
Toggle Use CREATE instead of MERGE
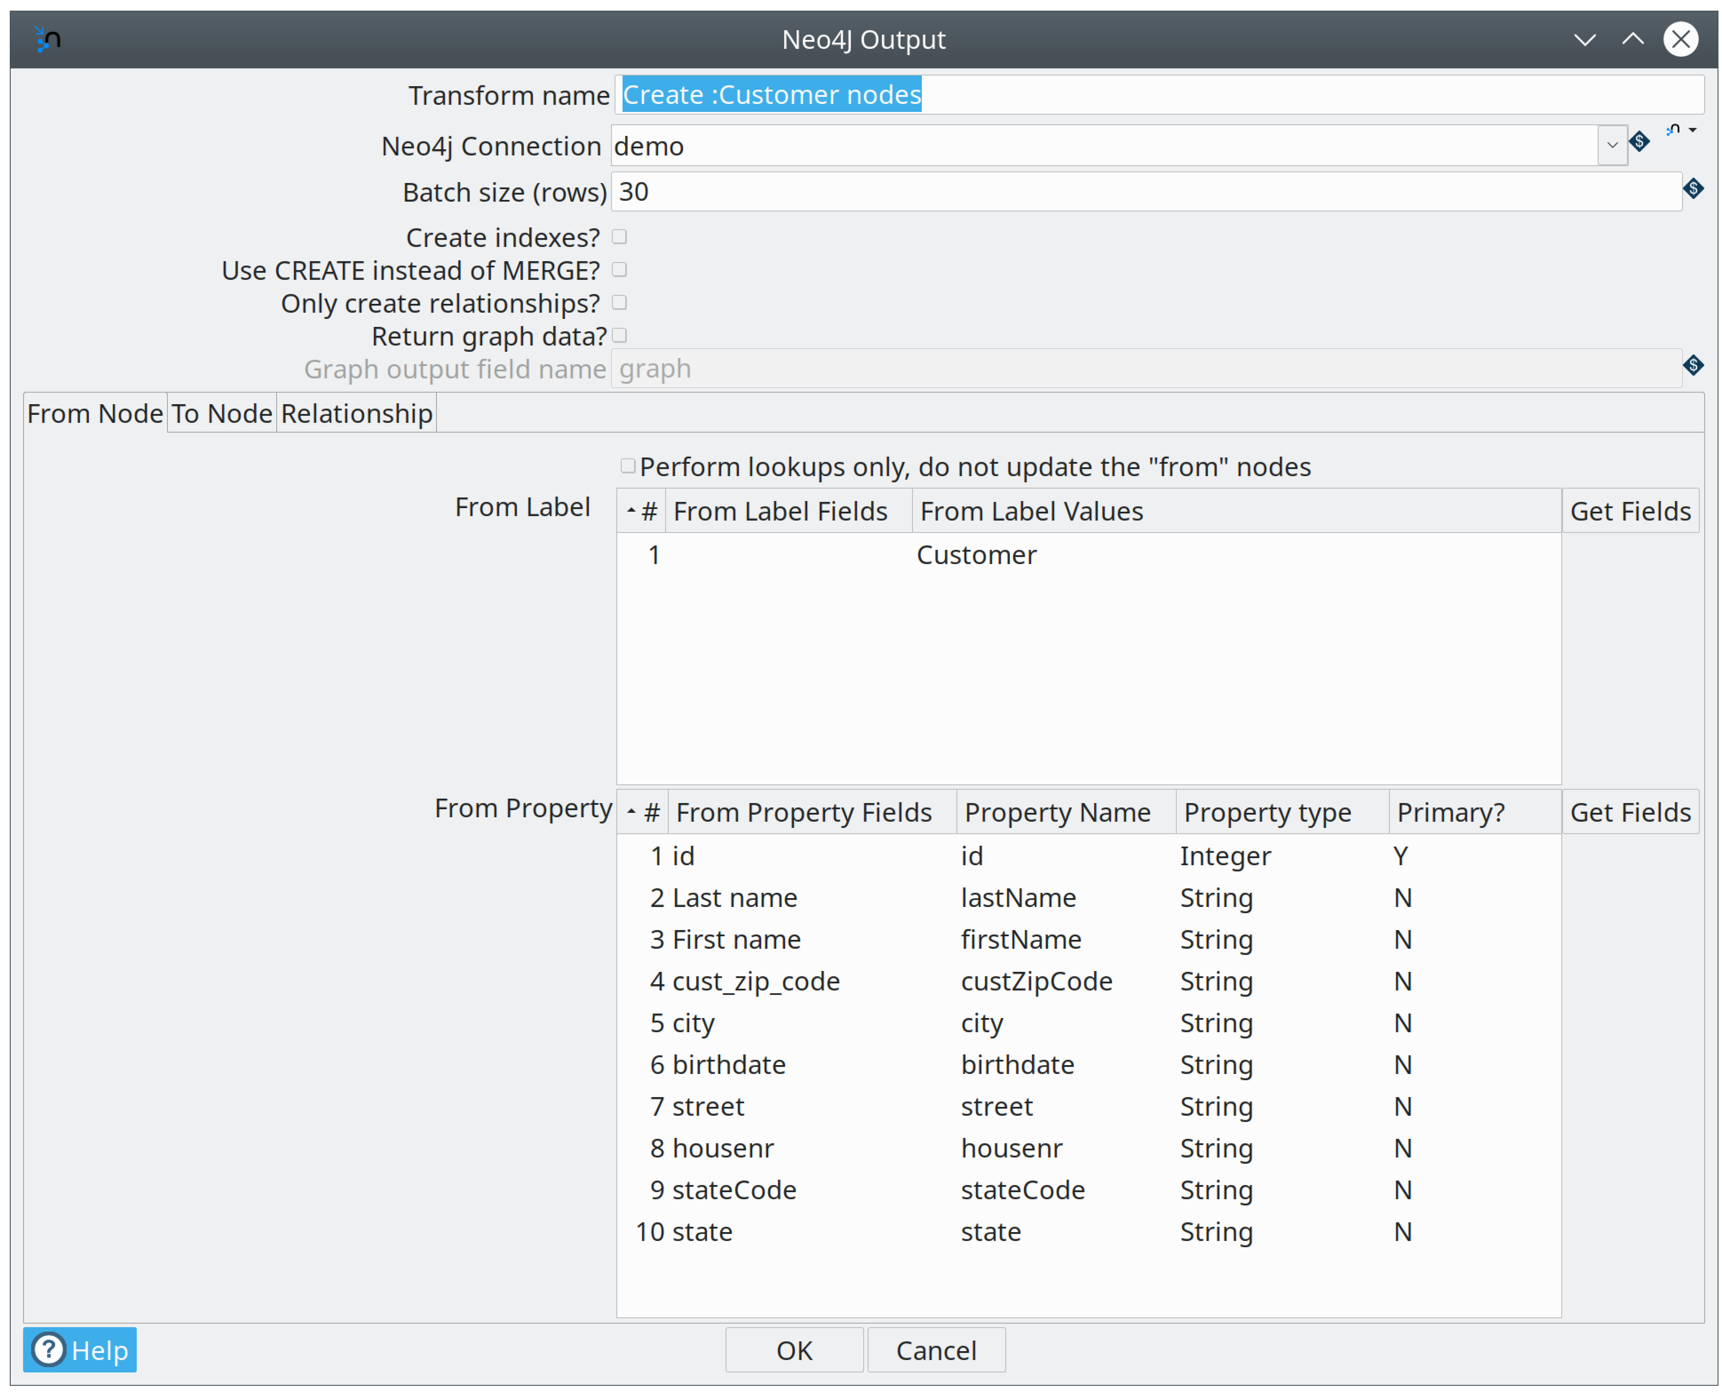(x=619, y=270)
